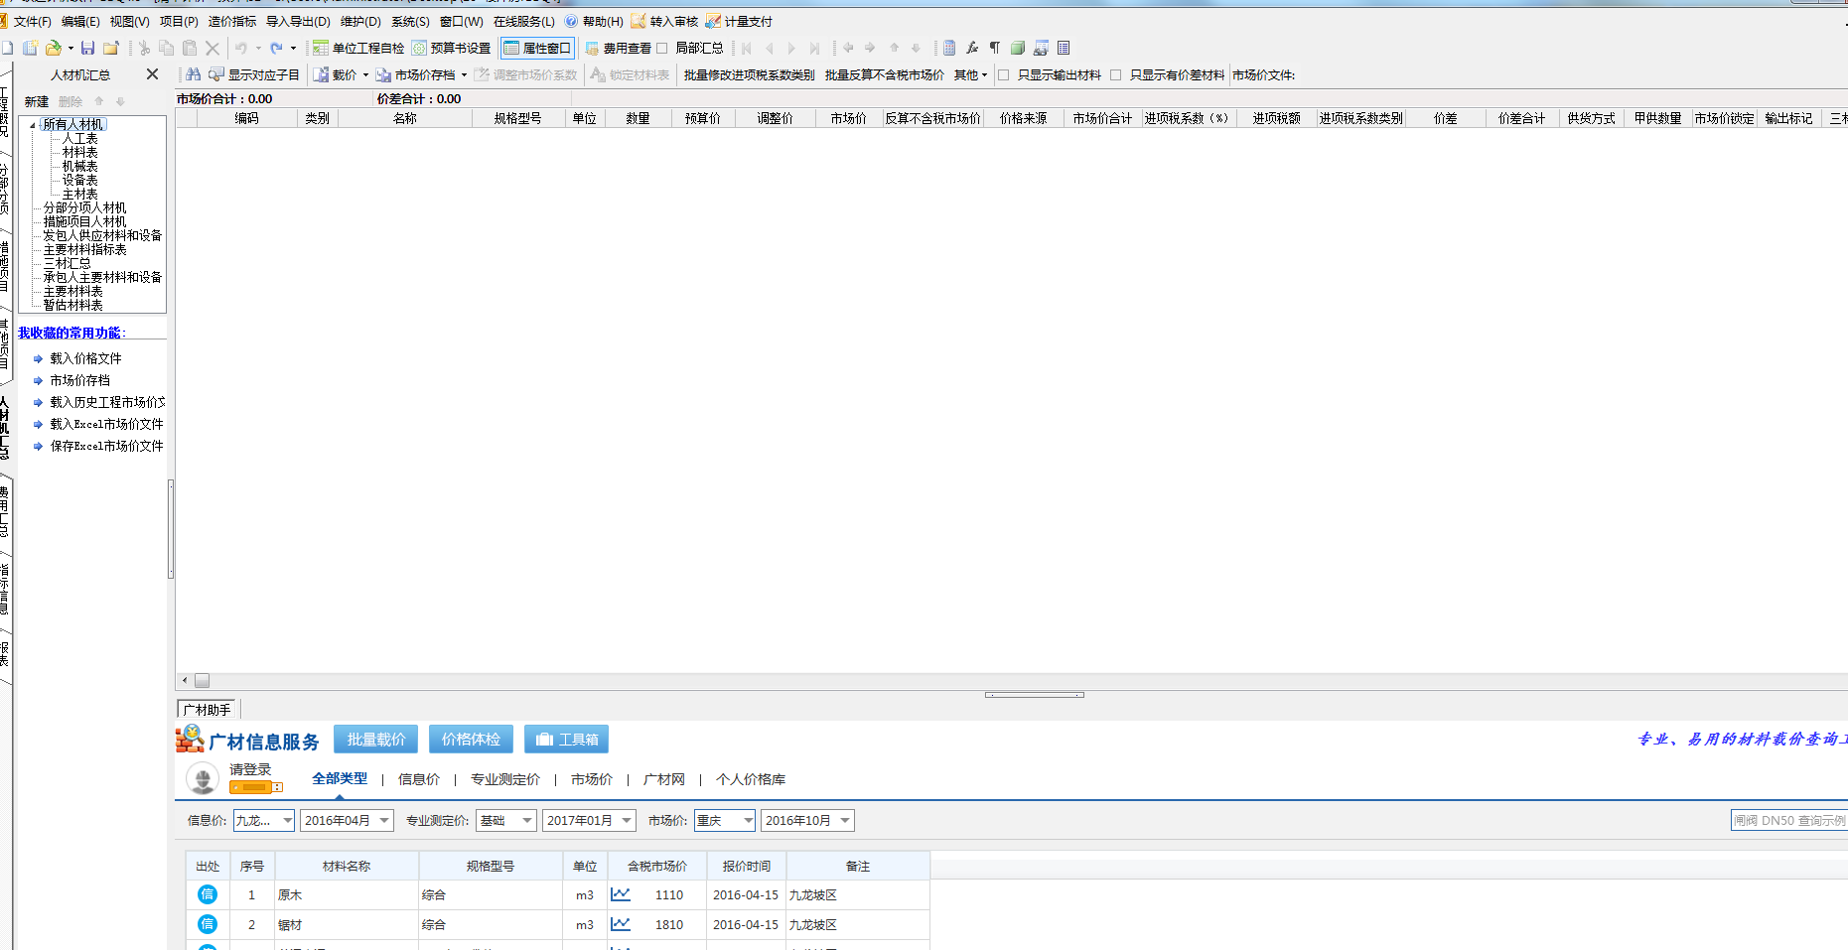Click trend chart icon in 锯材 row
Screen dimensions: 1848x950
621,924
